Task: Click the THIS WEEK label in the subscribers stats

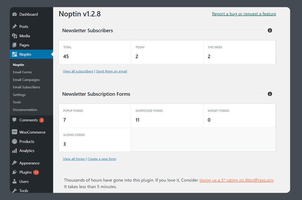Action: tap(215, 47)
